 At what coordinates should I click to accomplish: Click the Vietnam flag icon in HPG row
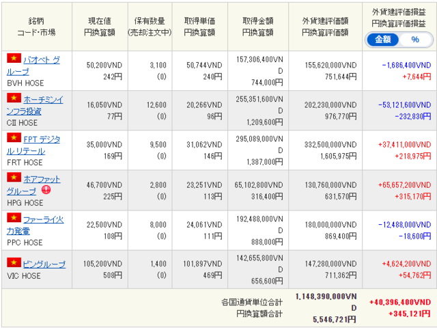point(14,177)
